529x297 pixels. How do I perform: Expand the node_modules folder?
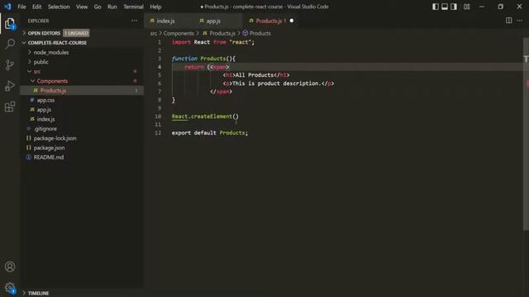51,52
